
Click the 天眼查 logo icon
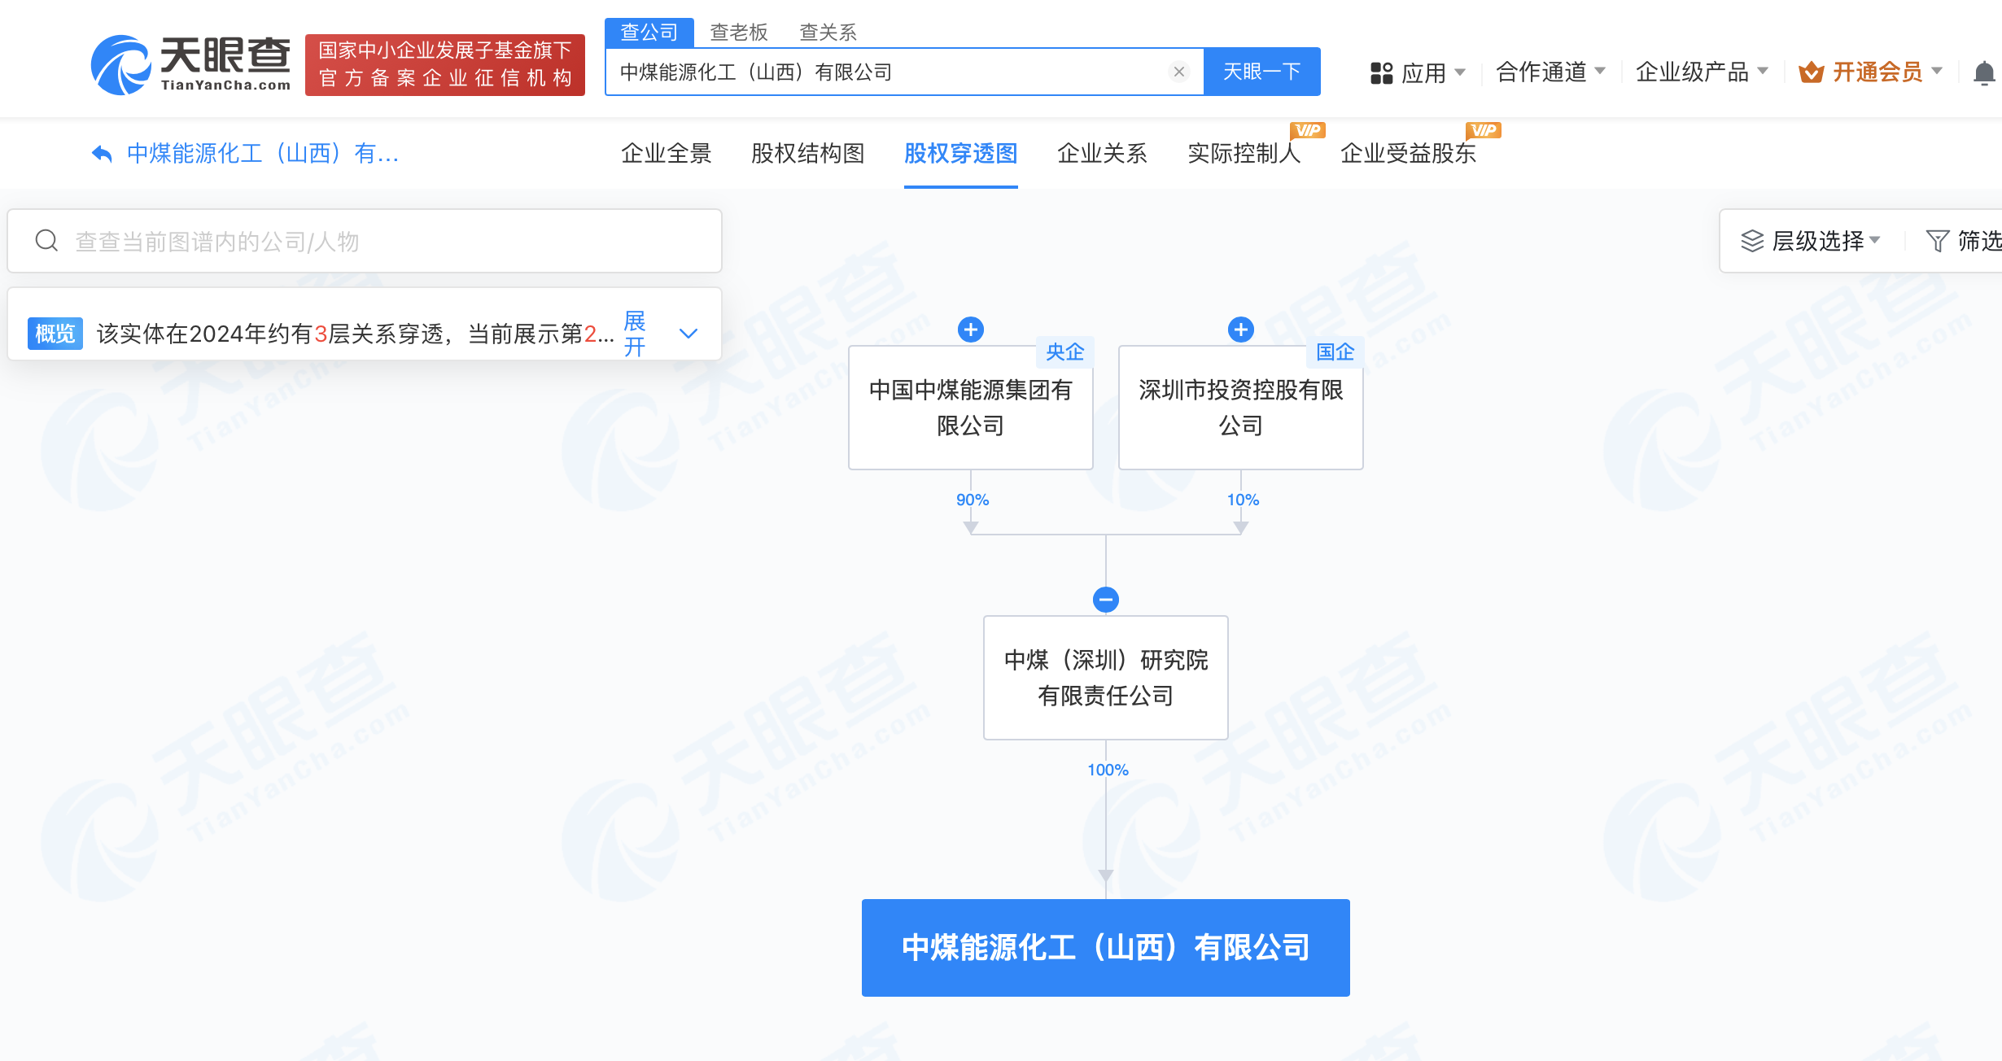120,65
